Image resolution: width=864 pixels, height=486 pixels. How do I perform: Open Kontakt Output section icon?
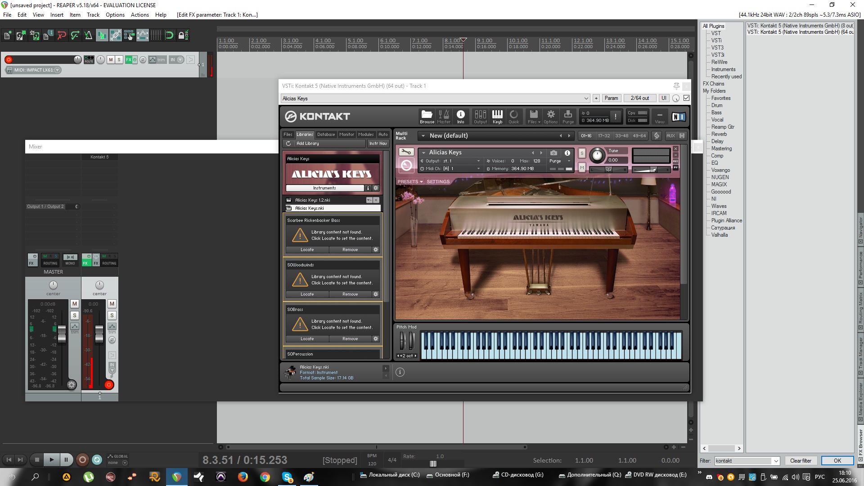click(480, 116)
